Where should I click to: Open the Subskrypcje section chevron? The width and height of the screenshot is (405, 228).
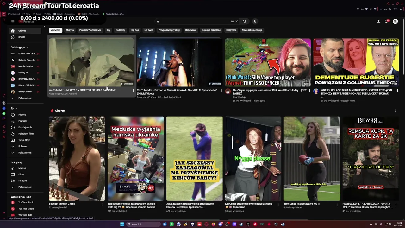pyautogui.click(x=27, y=47)
